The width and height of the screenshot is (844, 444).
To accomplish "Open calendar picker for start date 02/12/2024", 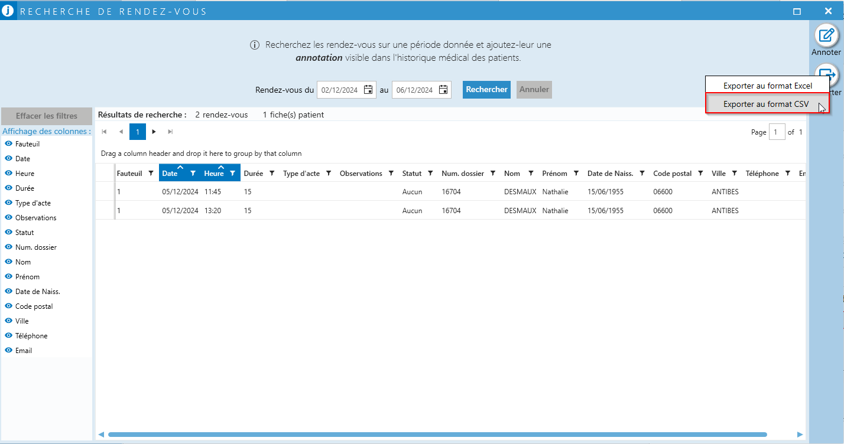I will (368, 90).
